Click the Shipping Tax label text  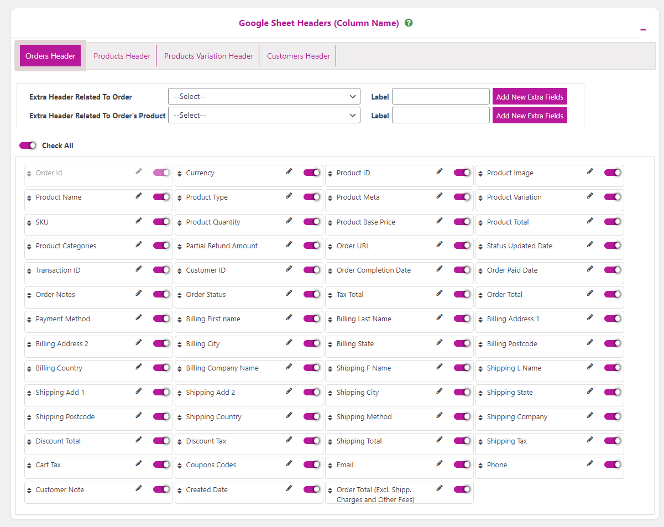pos(507,441)
